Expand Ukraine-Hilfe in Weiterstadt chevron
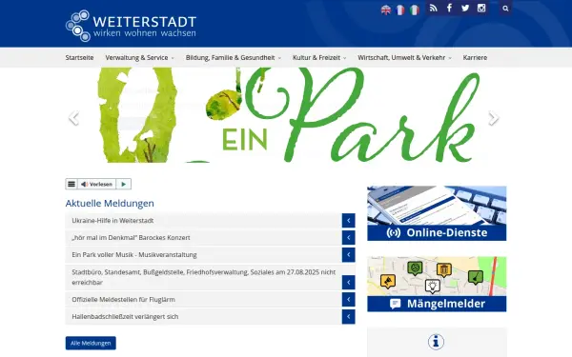Viewport: 572px width, 357px height. click(x=348, y=221)
